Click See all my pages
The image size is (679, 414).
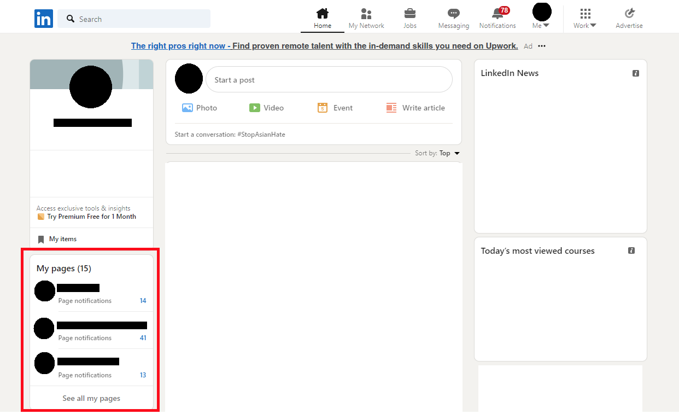point(91,398)
